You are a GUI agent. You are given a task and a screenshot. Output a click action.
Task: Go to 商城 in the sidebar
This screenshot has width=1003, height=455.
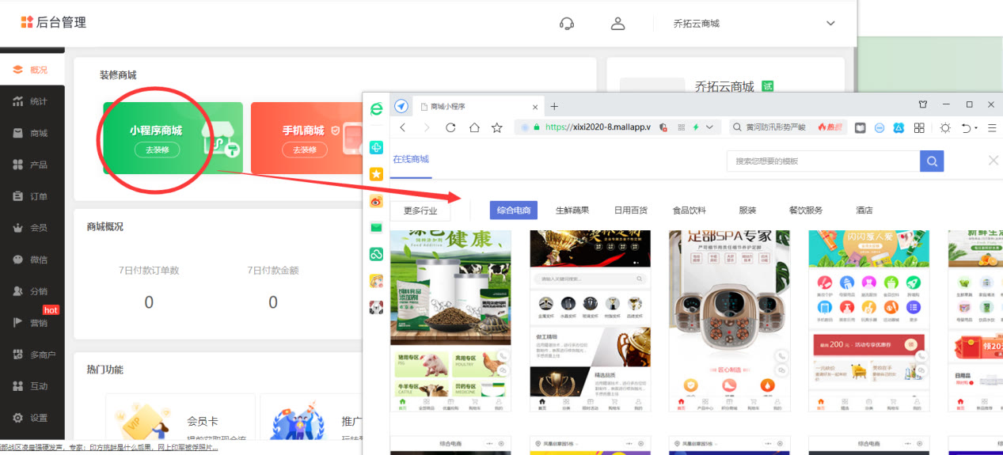(32, 133)
